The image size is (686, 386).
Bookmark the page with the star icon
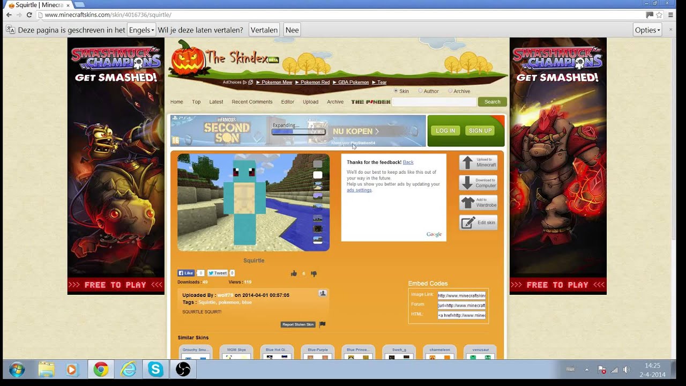point(659,15)
